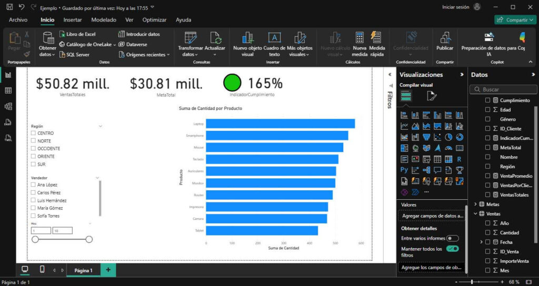Toggle Mantener todos los filtros switch

[452, 249]
